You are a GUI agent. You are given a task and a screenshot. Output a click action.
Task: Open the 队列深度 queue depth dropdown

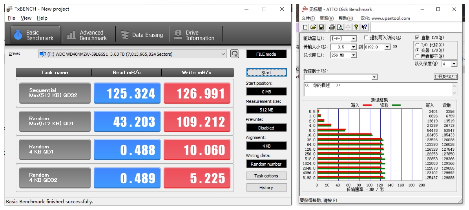pos(454,64)
